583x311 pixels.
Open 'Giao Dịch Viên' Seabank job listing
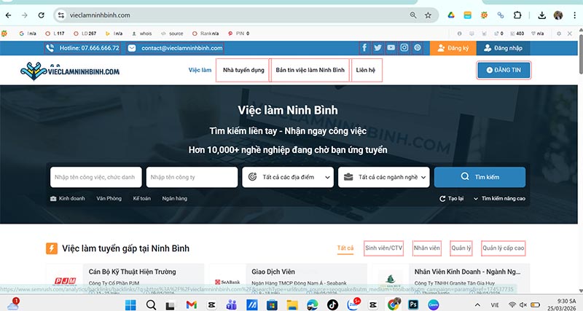click(x=273, y=272)
